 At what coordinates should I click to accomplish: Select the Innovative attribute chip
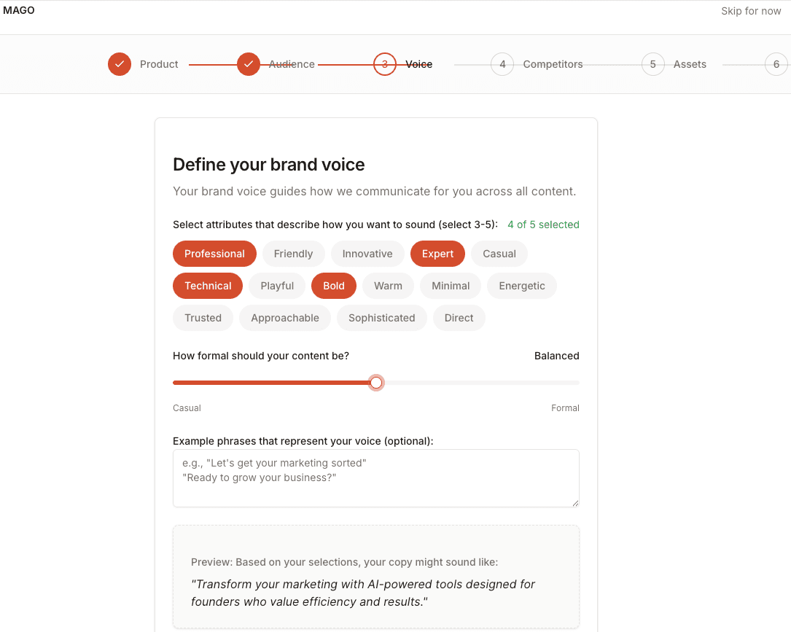(x=367, y=254)
